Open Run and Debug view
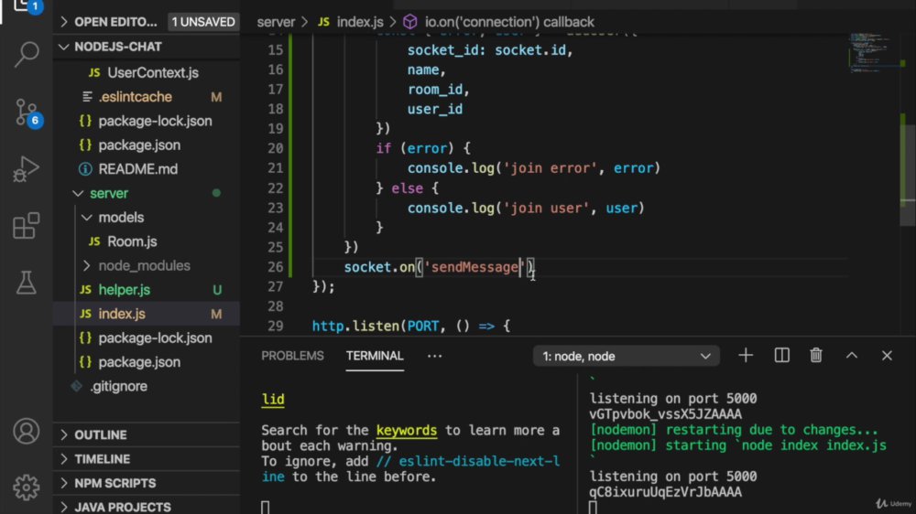 tap(27, 169)
